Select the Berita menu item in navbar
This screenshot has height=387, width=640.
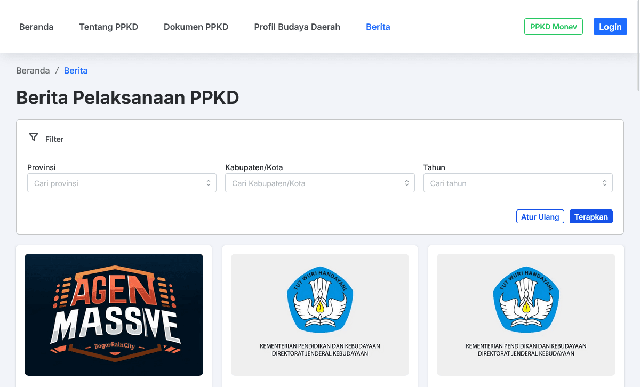378,27
